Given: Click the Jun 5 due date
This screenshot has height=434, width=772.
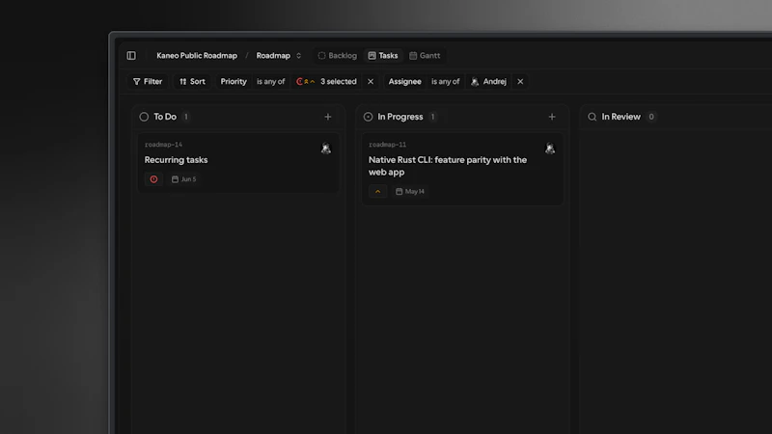Looking at the screenshot, I should click(x=183, y=179).
